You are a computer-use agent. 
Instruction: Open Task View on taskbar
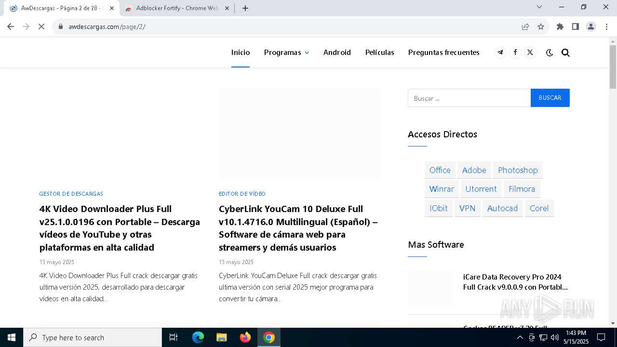click(x=174, y=337)
